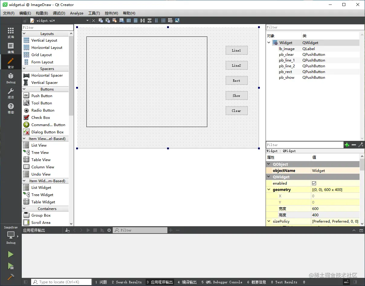The width and height of the screenshot is (365, 286).
Task: Open the Analyze menu
Action: [77, 13]
